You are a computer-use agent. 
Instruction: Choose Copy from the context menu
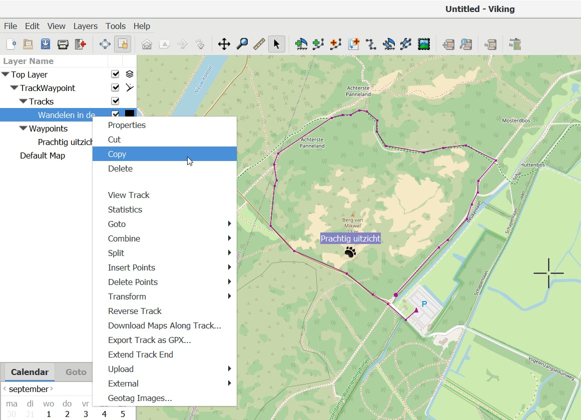coord(117,154)
